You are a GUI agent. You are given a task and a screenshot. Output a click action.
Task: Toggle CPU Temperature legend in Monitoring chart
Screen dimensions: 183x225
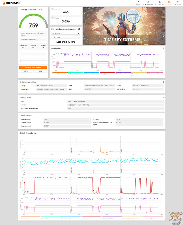point(76,73)
